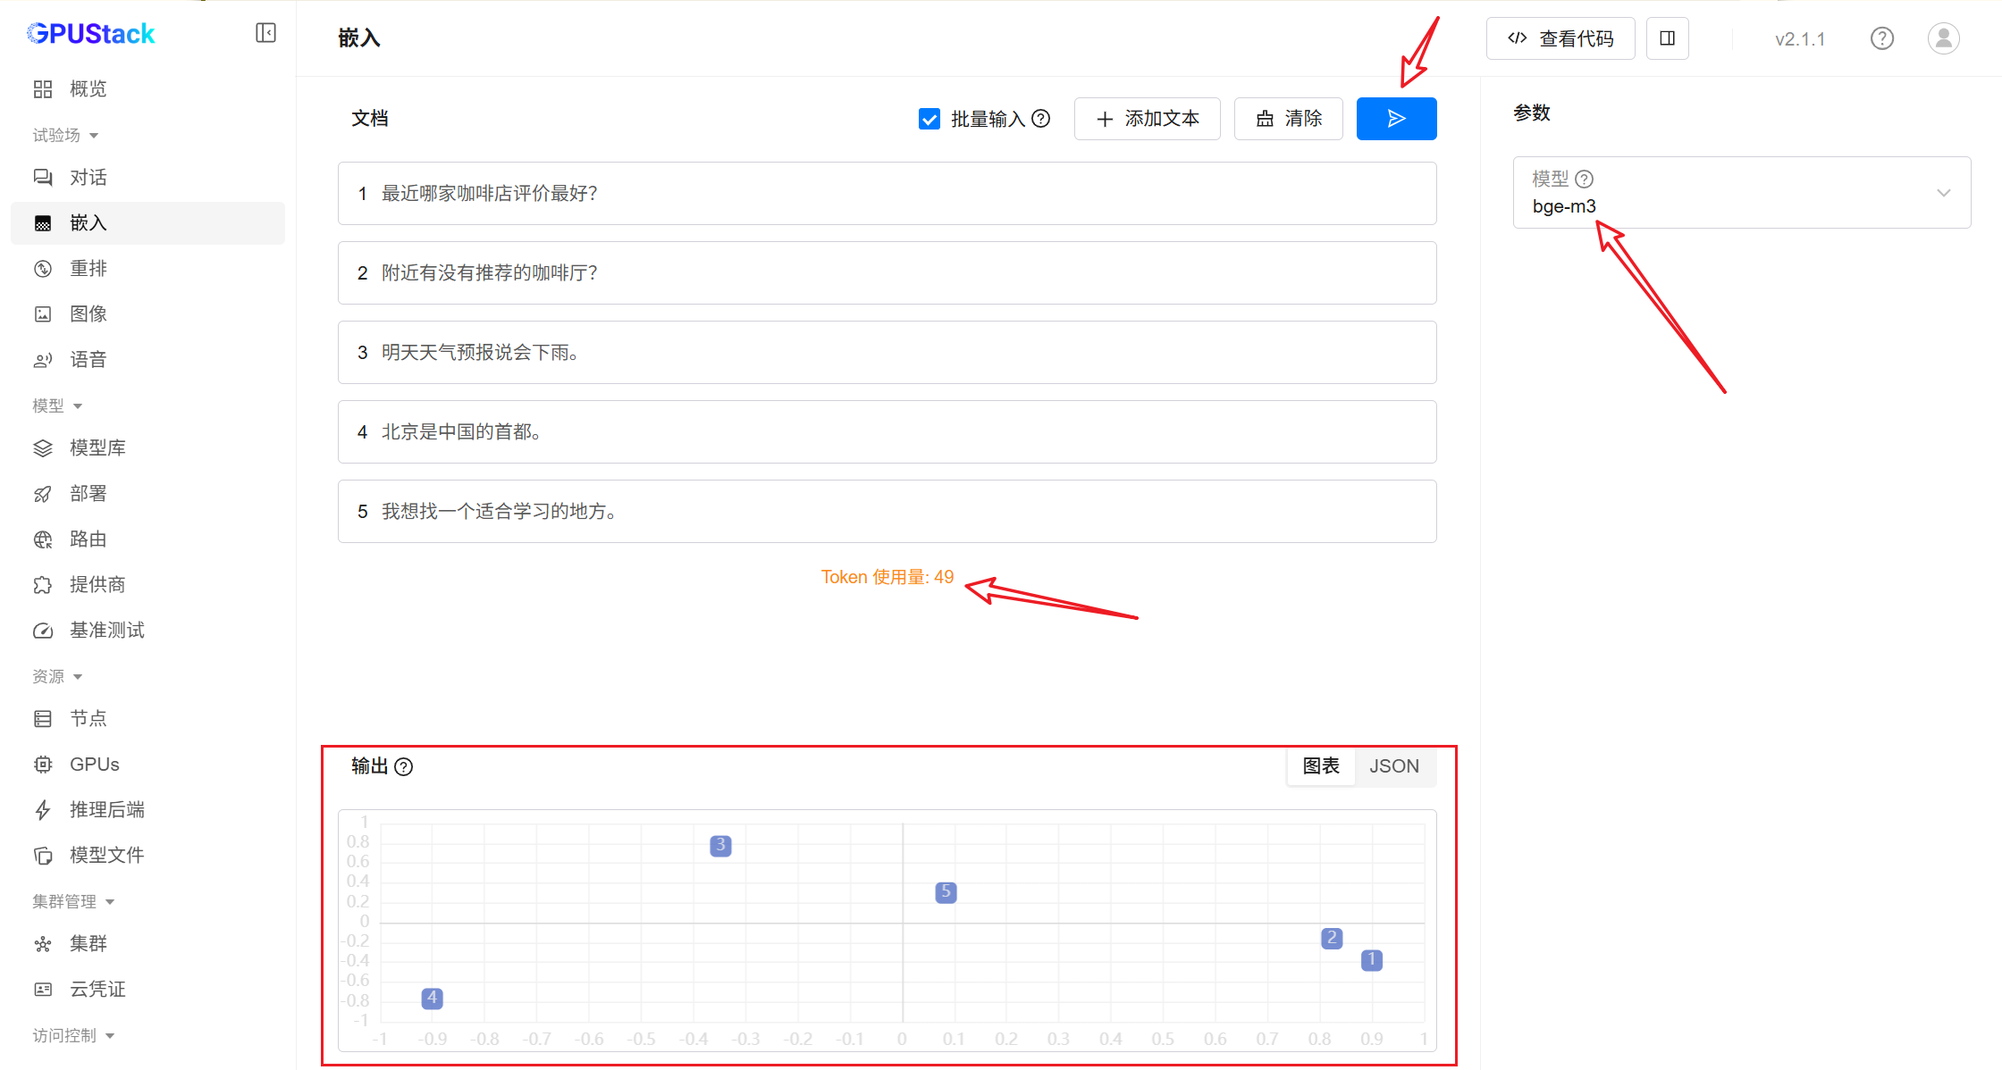
Task: Click the 查看代码 button
Action: 1560,38
